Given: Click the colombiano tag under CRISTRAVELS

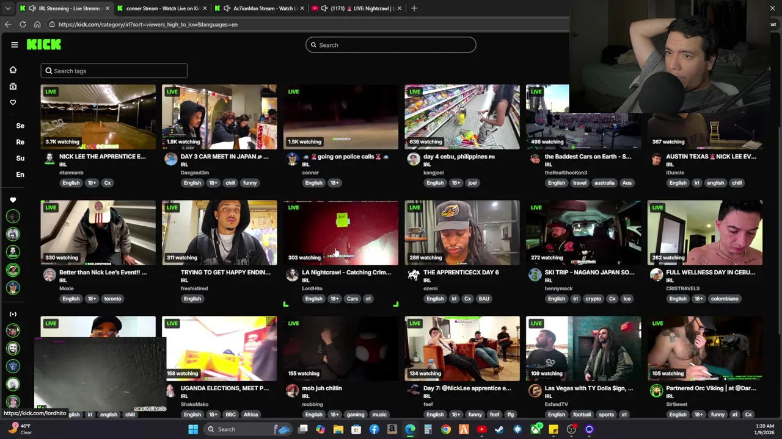Looking at the screenshot, I should pos(725,299).
